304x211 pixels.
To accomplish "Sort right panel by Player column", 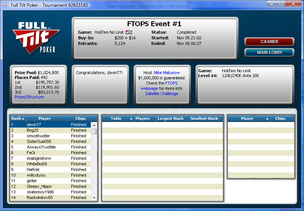I will [x=249, y=119].
